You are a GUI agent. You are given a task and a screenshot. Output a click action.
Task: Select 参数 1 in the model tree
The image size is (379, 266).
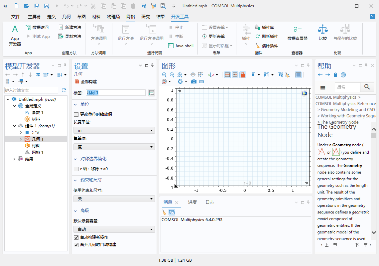(x=38, y=112)
